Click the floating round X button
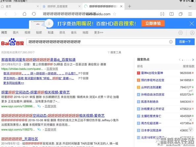Viewport: 196px width, 147px height. (190, 120)
